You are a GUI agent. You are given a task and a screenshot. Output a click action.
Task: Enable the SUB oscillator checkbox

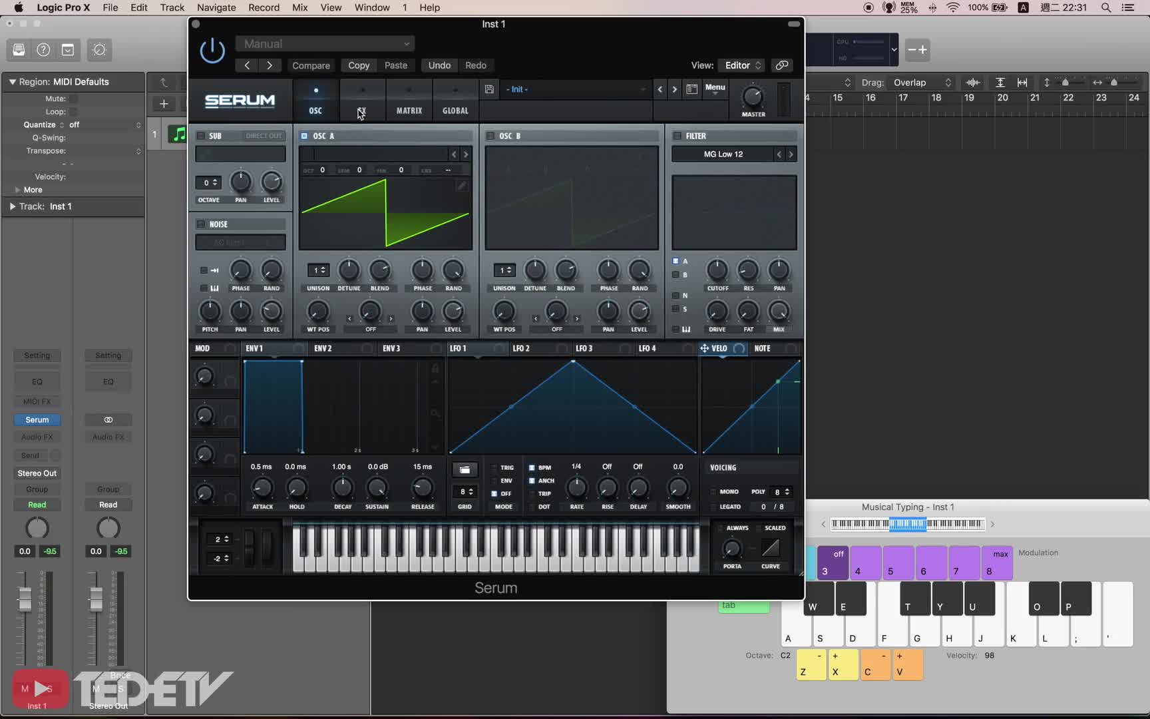[x=201, y=136]
